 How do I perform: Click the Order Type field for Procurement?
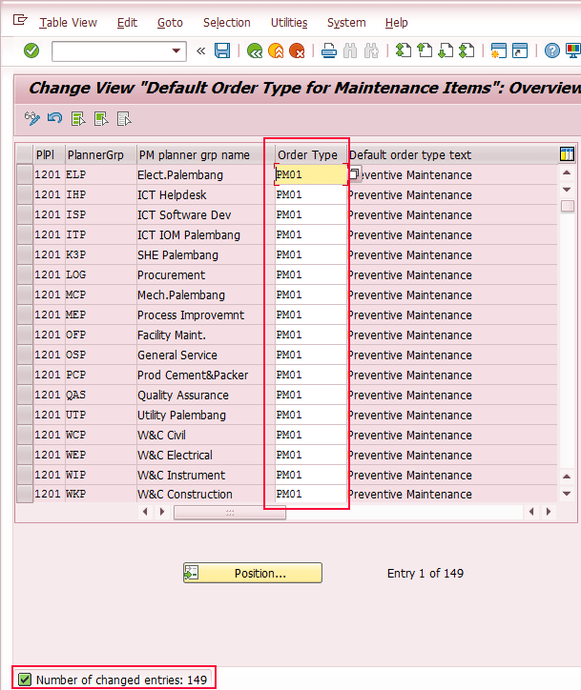click(x=311, y=274)
